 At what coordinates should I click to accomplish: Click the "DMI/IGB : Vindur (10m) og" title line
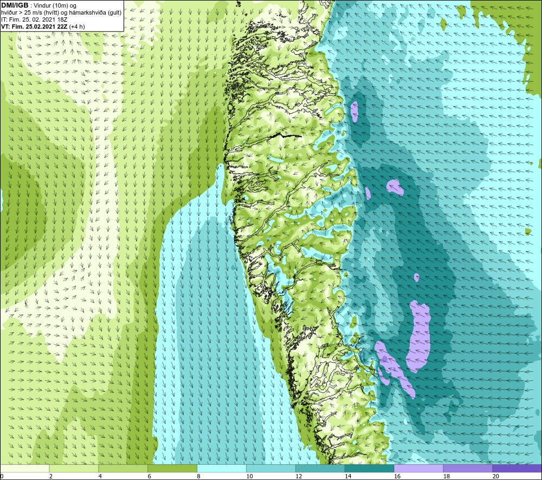[38, 5]
